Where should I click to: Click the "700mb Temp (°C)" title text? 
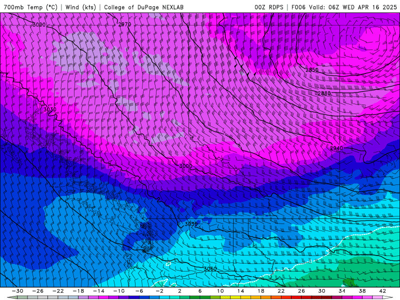pos(30,7)
